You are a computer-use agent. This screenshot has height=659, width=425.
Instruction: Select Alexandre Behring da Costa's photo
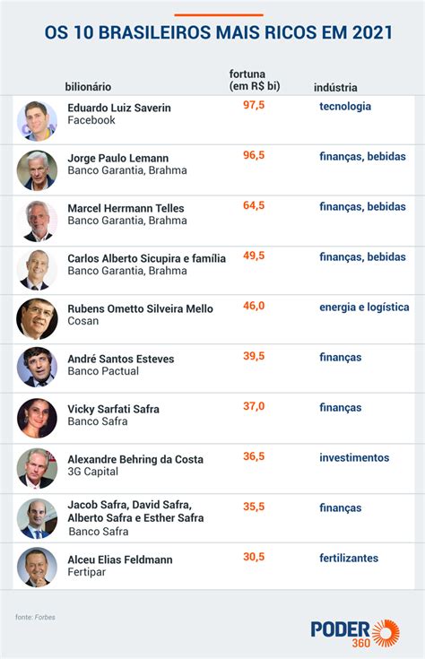point(37,469)
